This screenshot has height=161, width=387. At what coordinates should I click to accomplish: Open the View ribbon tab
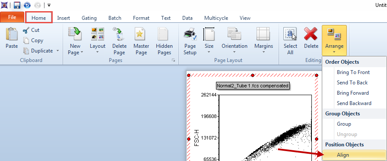tap(245, 18)
